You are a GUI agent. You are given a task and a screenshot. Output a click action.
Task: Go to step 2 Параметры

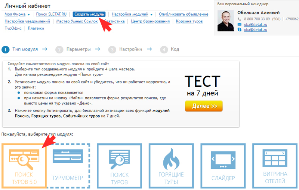[x=73, y=49]
